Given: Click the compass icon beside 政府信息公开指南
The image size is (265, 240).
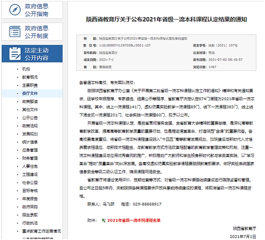Looking at the screenshot, I should pyautogui.click(x=15, y=10).
